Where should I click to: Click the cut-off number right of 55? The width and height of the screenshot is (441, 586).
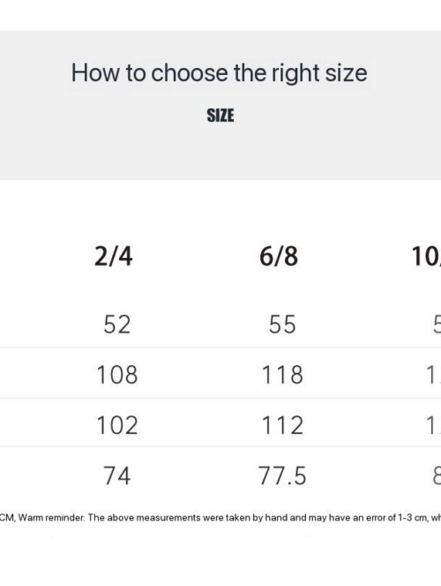tap(437, 324)
